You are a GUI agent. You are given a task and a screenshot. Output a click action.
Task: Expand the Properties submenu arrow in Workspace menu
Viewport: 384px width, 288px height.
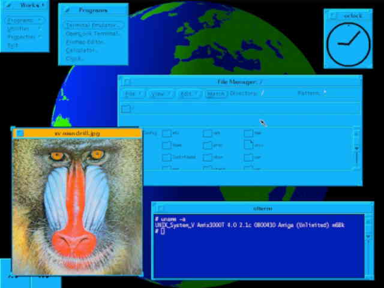(x=40, y=37)
